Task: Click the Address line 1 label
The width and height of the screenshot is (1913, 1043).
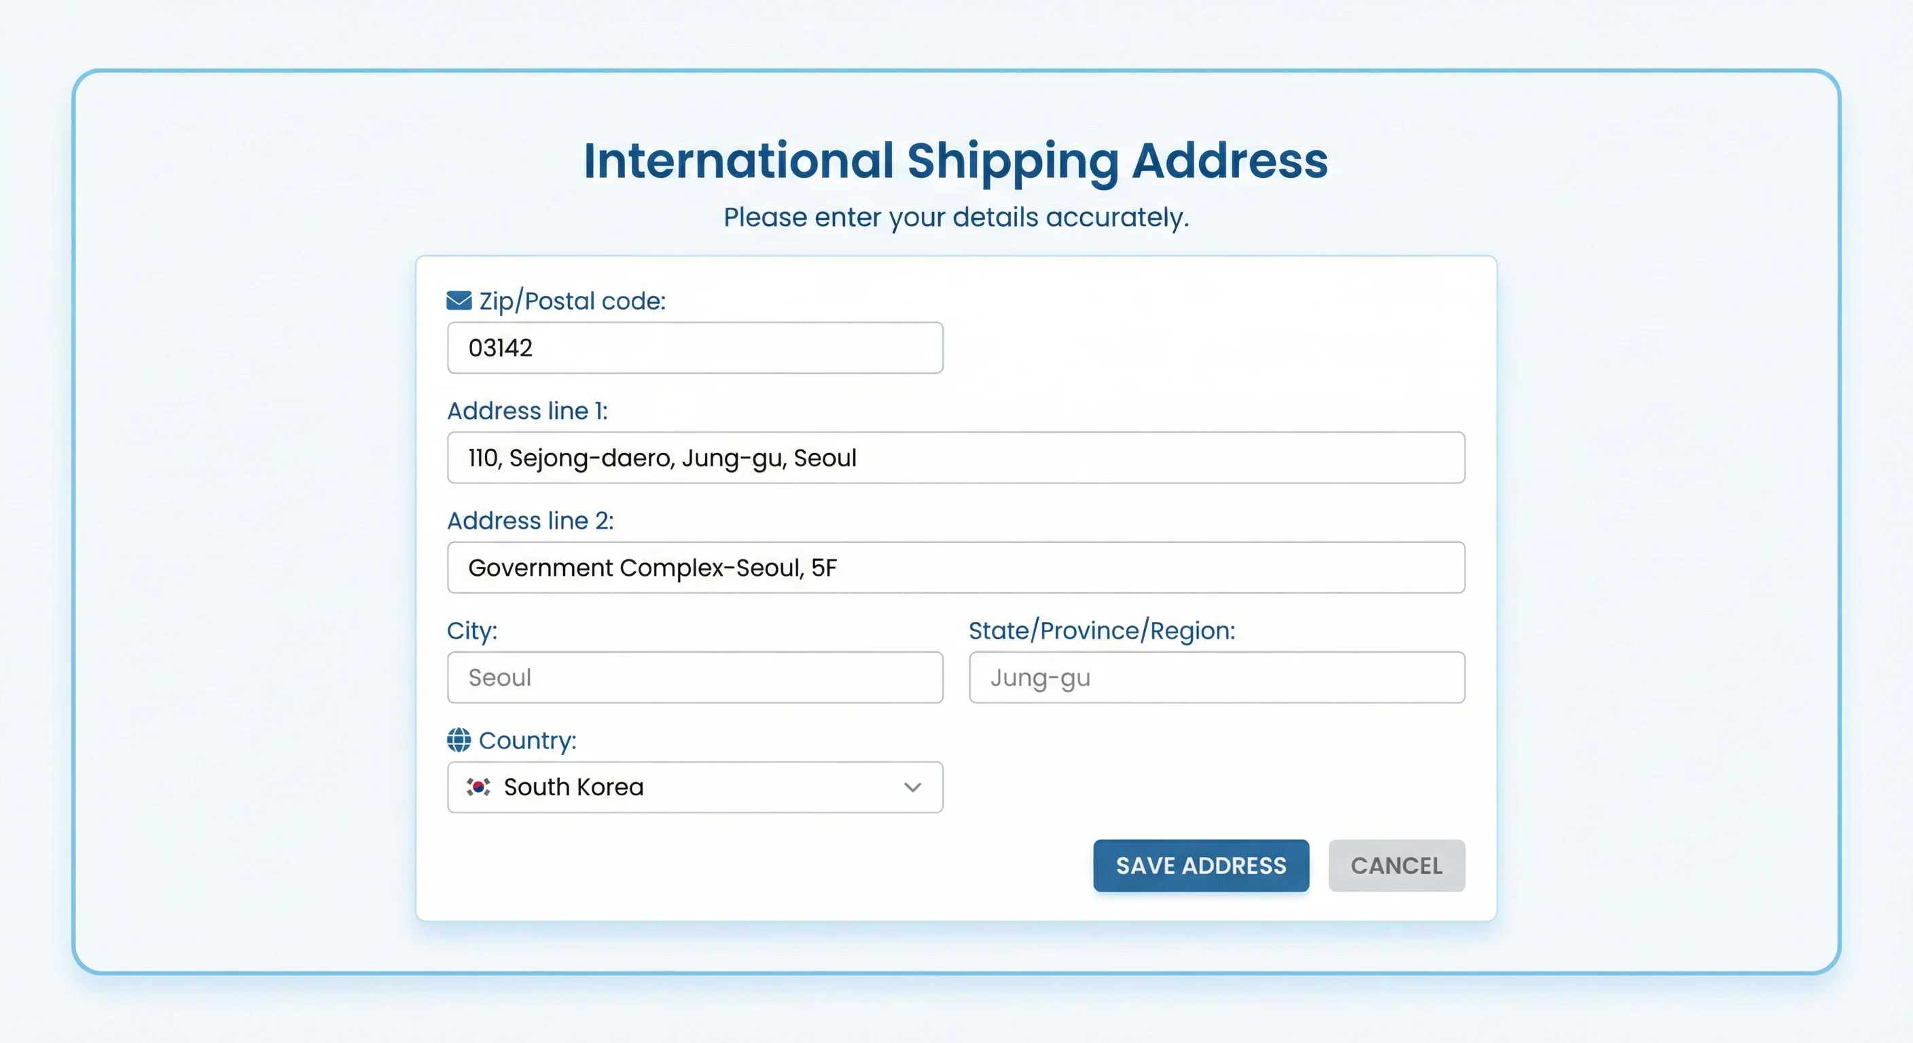Action: (x=527, y=411)
